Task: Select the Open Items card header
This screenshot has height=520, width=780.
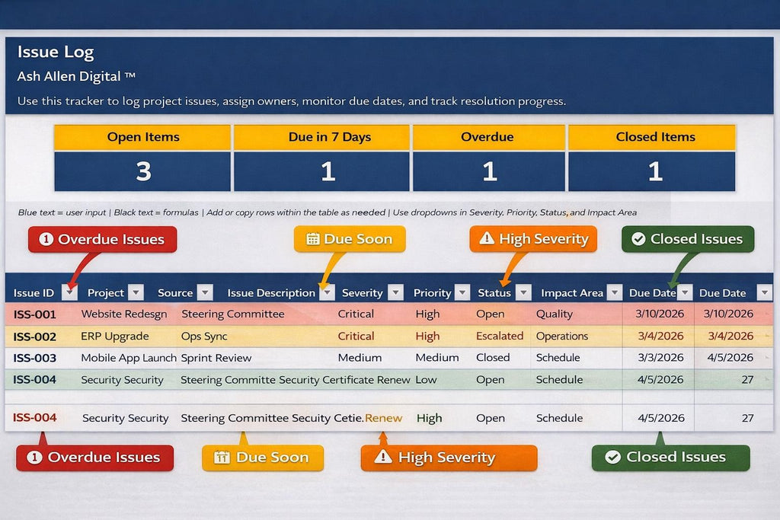Action: pos(142,137)
